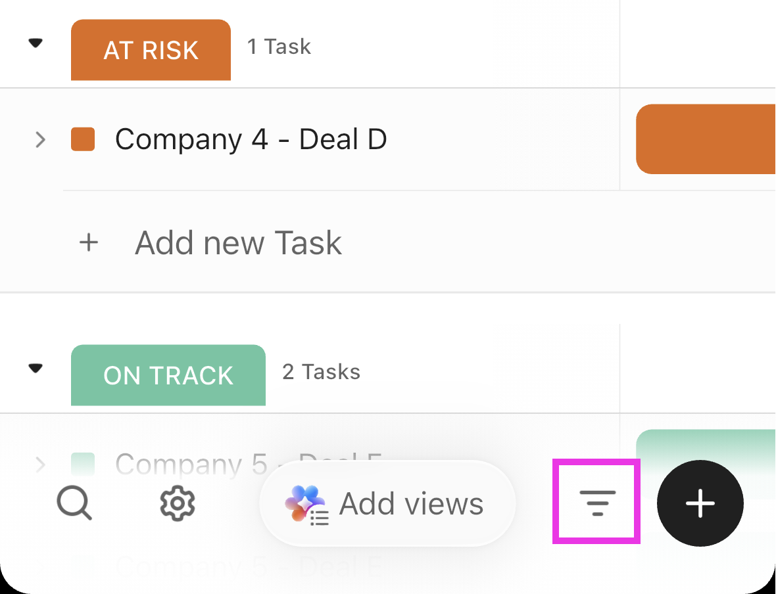Viewport: 776px width, 594px height.
Task: Open the Company 4 - Deal D task
Action: 251,139
